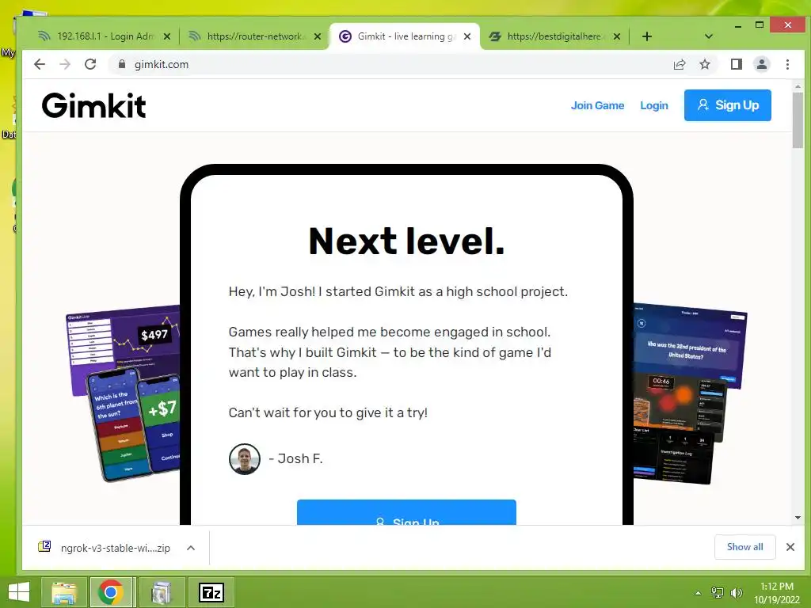Screen dimensions: 811x608
Task: Click Josh F. avatar photo
Action: click(x=244, y=459)
